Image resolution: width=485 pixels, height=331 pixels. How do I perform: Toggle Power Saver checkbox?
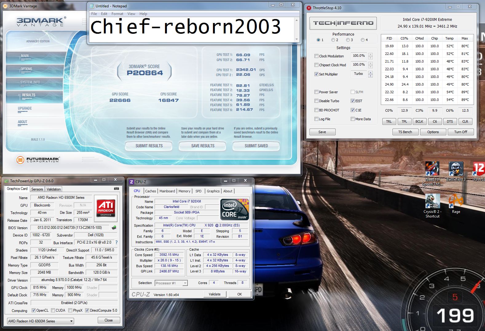(x=316, y=92)
